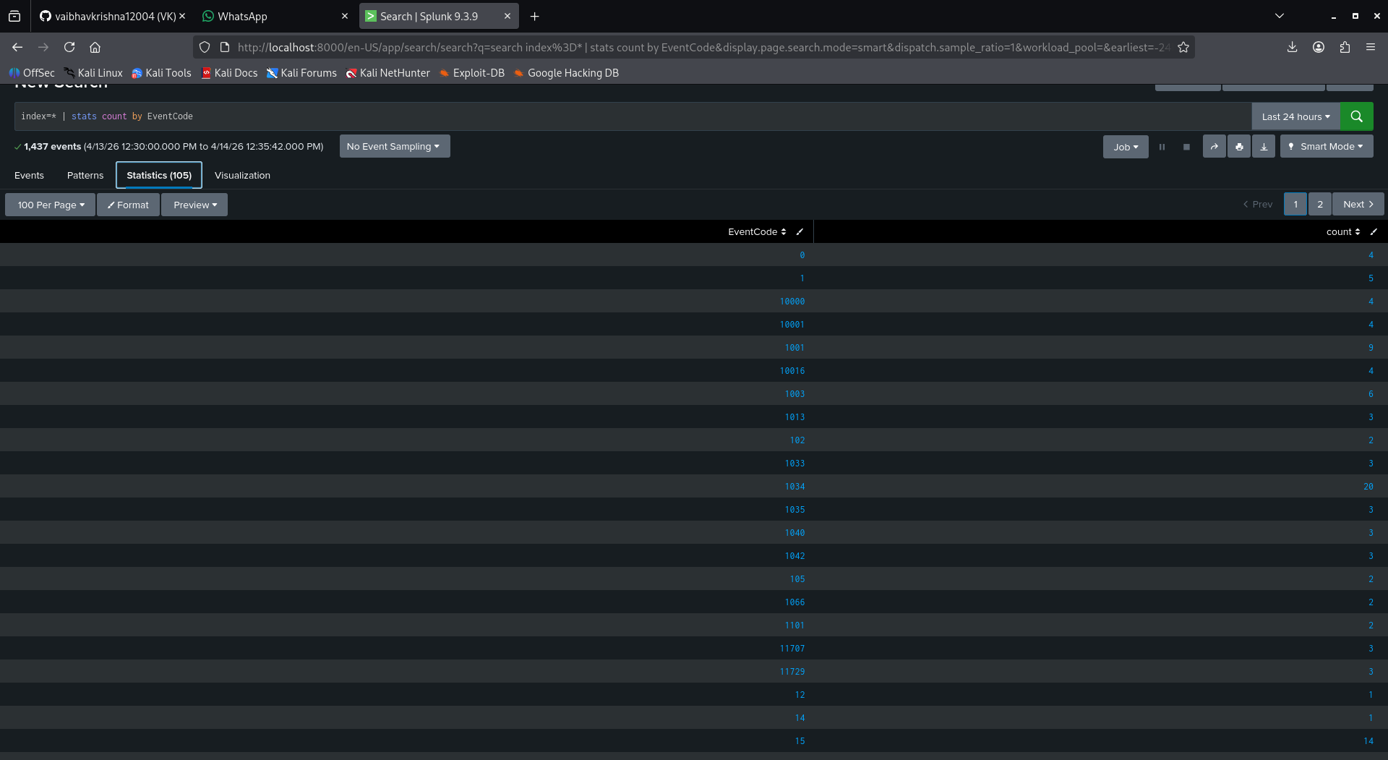Click the Next pagination button

(1357, 204)
